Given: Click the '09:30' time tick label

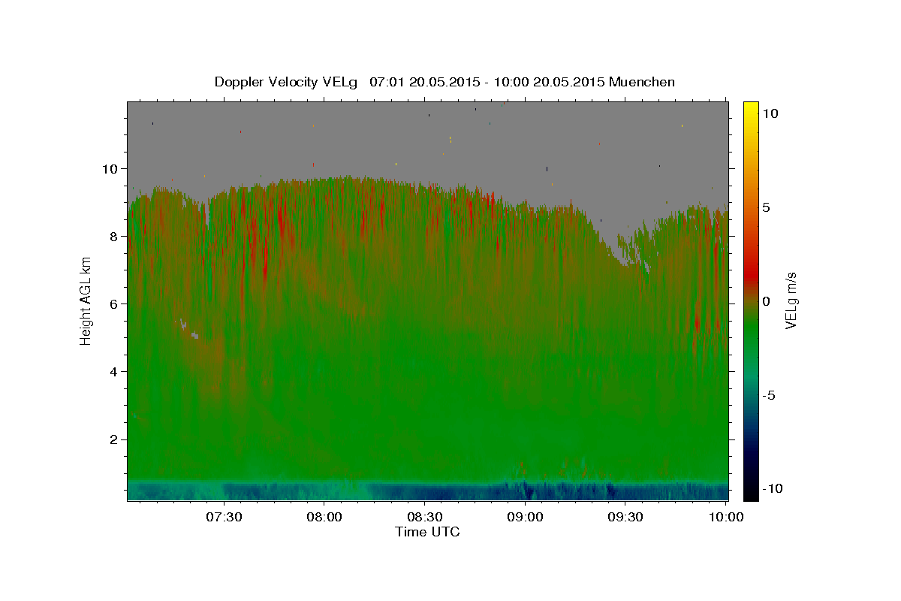Looking at the screenshot, I should click(x=626, y=517).
